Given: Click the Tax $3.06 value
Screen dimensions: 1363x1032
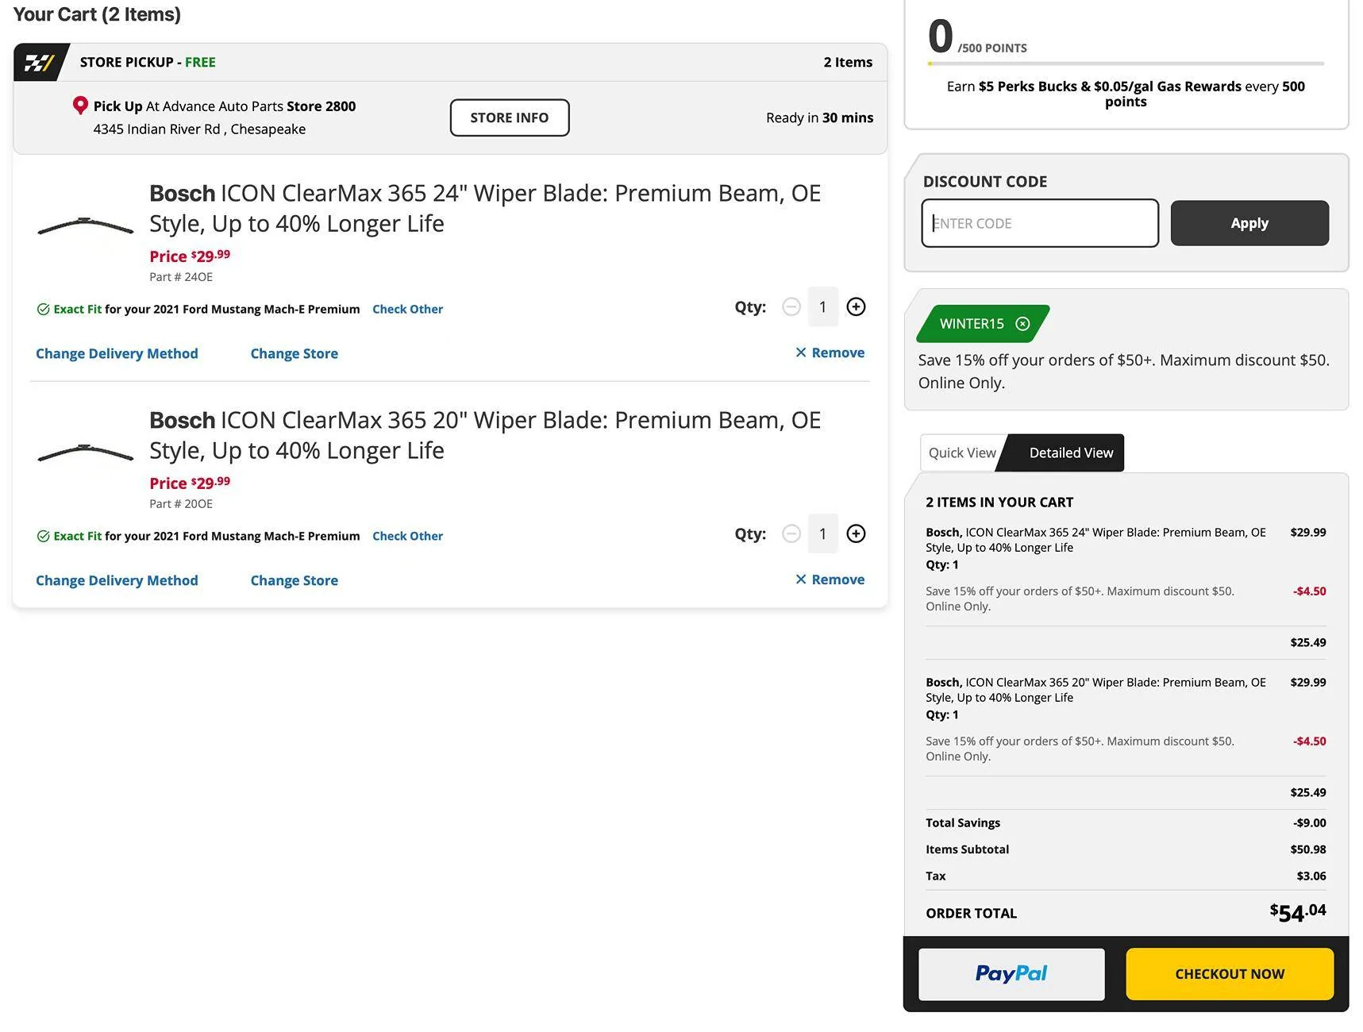Looking at the screenshot, I should pos(1311,876).
